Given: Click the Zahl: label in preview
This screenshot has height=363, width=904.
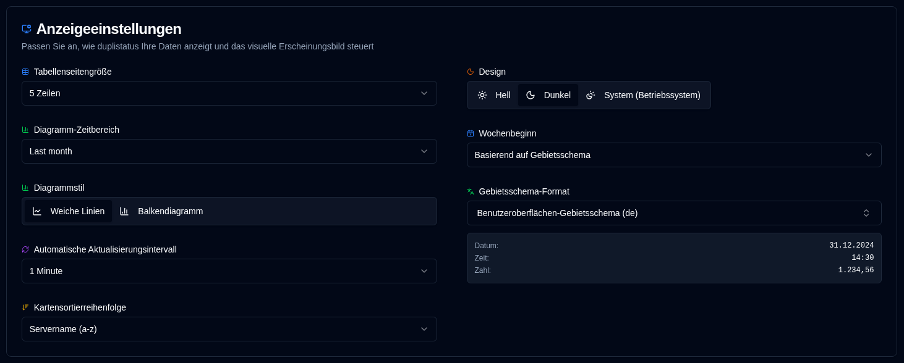Looking at the screenshot, I should click(483, 270).
